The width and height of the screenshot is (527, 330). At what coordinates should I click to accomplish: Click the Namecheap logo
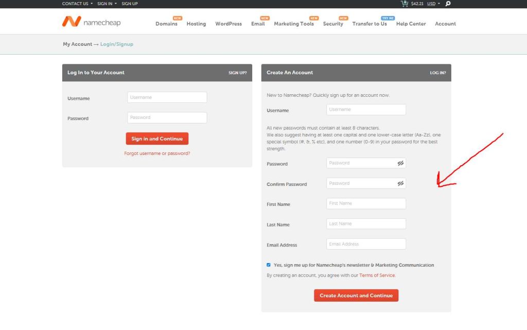pos(91,22)
